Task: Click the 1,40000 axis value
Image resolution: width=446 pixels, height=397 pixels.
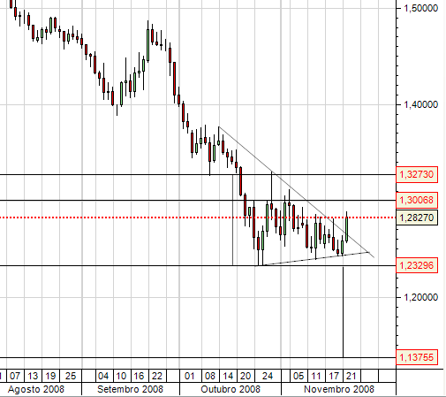Action: (420, 104)
